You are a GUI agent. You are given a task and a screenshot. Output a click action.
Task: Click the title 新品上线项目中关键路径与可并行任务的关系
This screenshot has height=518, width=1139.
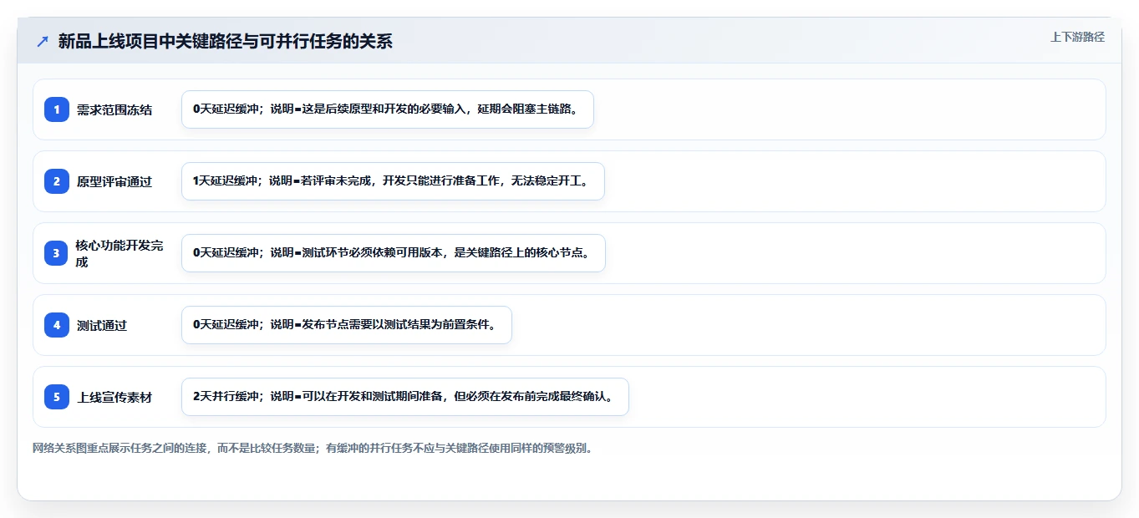pos(226,41)
